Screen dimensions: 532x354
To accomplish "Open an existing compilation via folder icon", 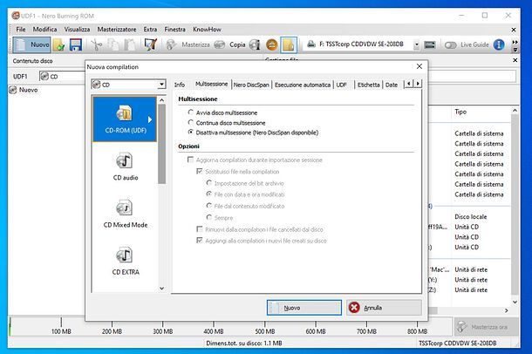I will click(x=59, y=44).
